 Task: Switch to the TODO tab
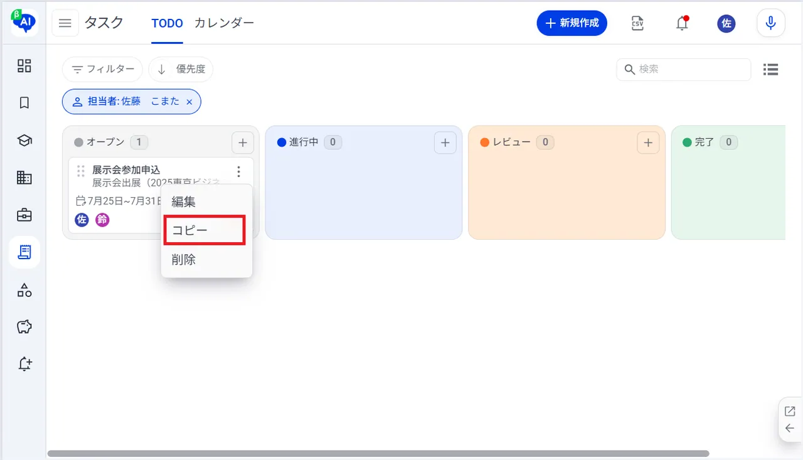[167, 24]
